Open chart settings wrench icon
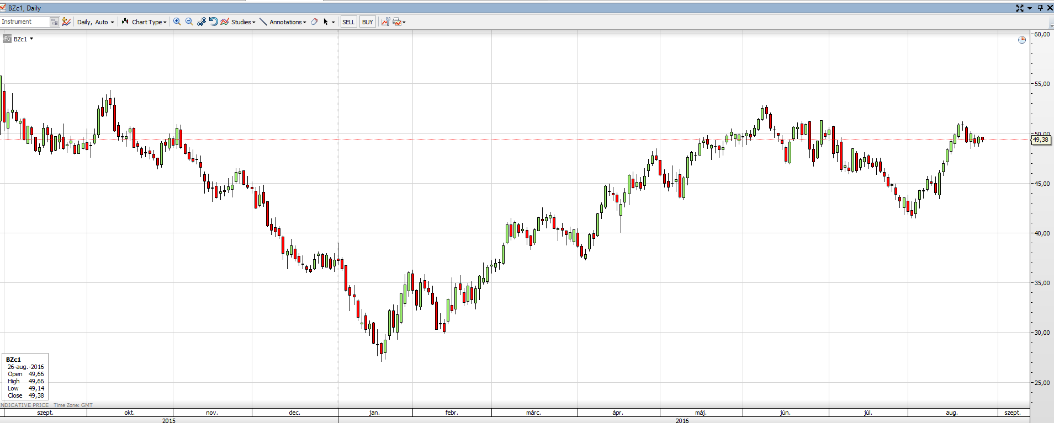This screenshot has height=423, width=1054. click(x=385, y=22)
